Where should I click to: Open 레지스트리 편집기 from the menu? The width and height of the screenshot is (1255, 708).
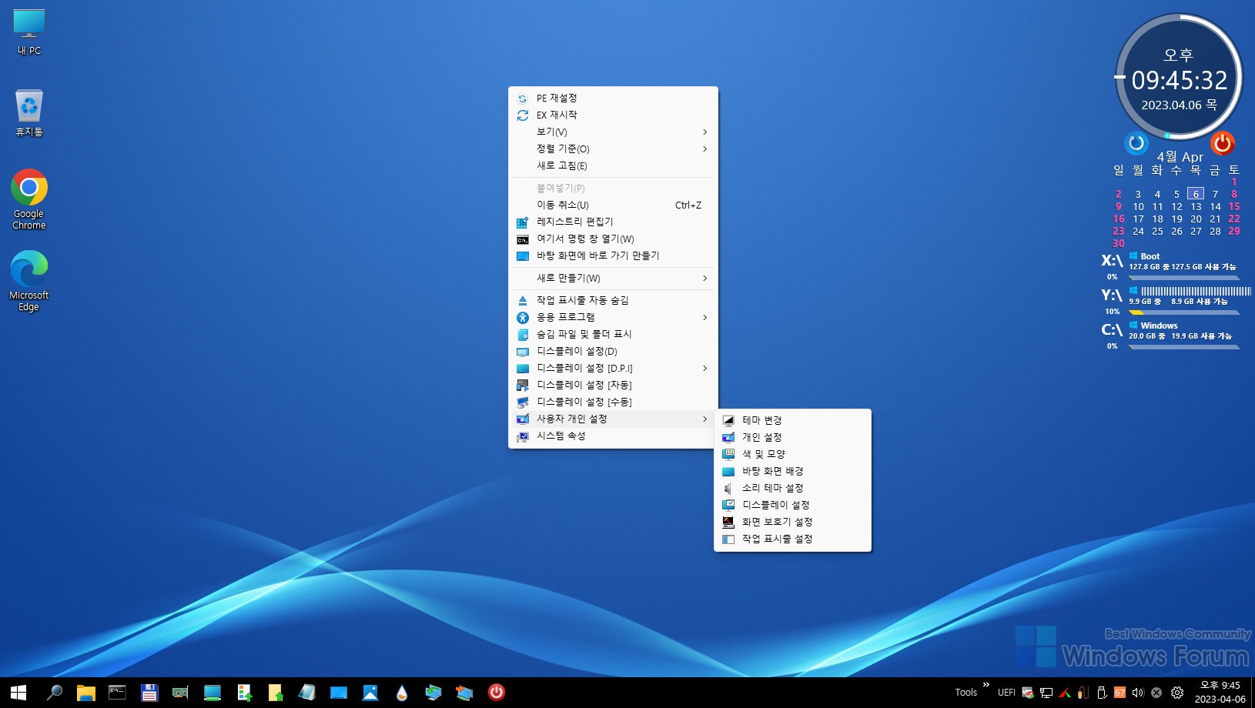(613, 222)
